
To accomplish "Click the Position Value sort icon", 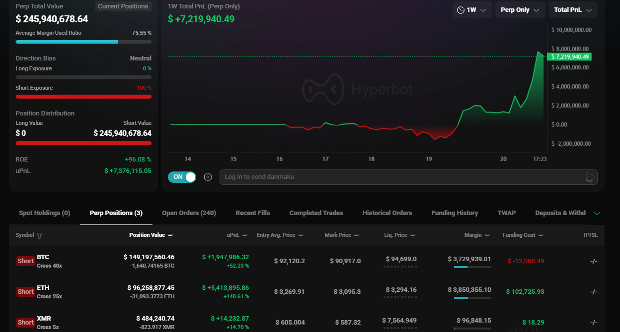I will tap(170, 235).
